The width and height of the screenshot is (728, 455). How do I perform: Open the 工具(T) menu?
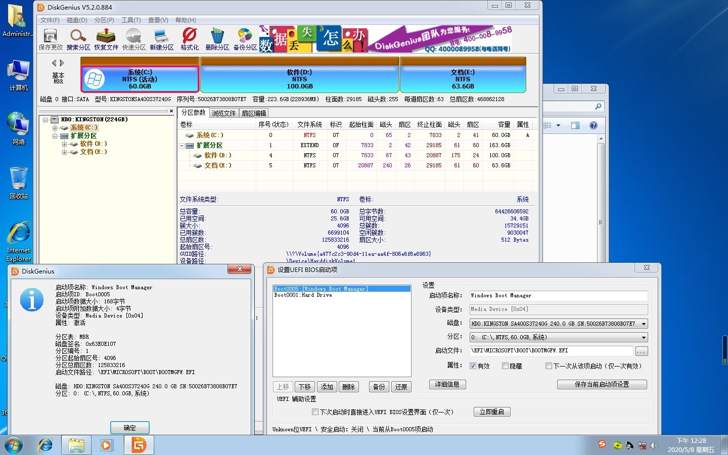click(x=131, y=20)
